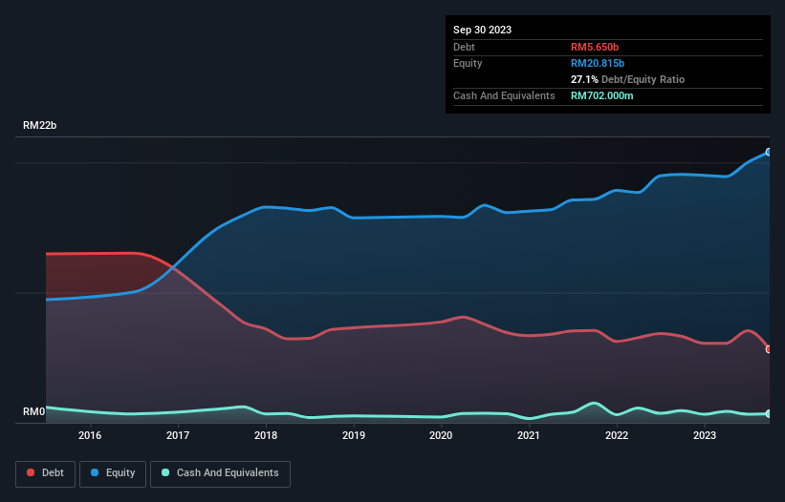This screenshot has width=785, height=502.
Task: Click the Debt row label in tooltip
Action: coord(464,47)
